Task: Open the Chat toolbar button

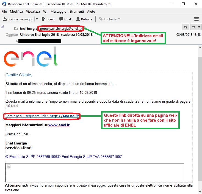Action: click(65, 19)
